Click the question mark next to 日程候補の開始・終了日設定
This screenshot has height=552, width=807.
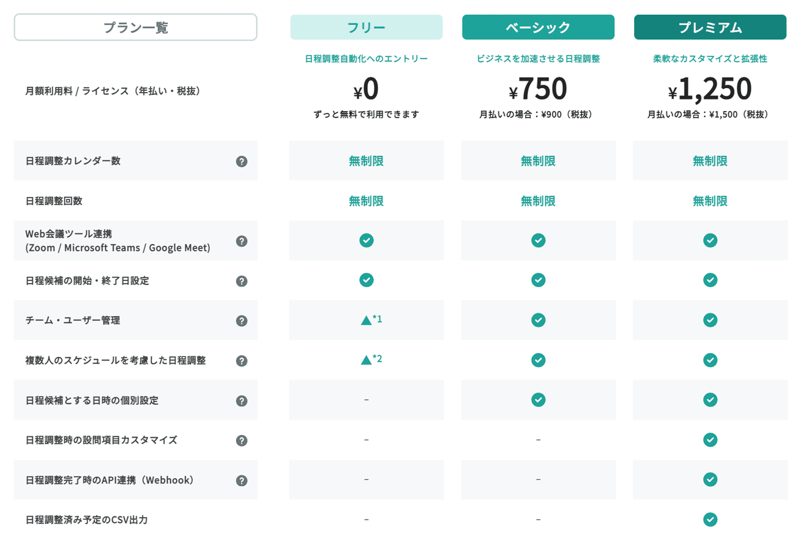(x=241, y=280)
